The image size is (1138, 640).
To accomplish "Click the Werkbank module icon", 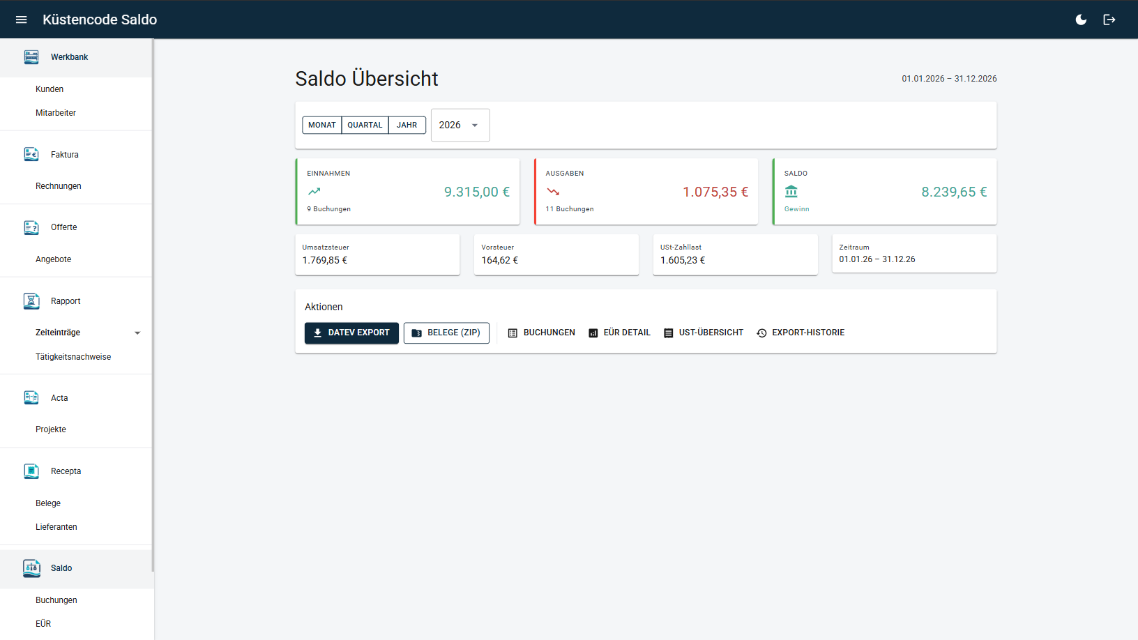I will pos(31,57).
